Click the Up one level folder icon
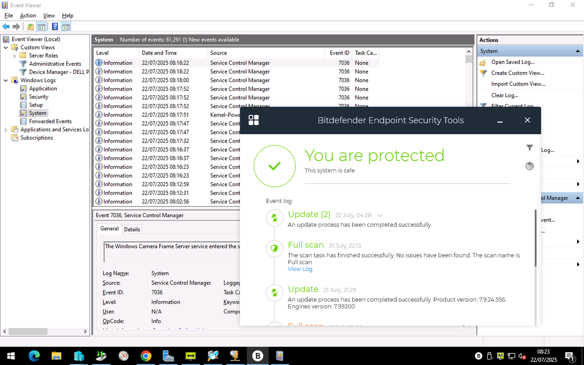Image resolution: width=584 pixels, height=365 pixels. click(31, 27)
